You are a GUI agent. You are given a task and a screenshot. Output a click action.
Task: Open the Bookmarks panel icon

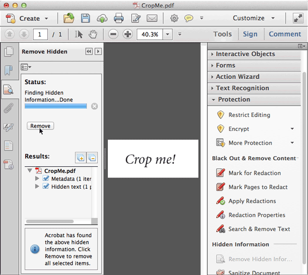[8, 70]
